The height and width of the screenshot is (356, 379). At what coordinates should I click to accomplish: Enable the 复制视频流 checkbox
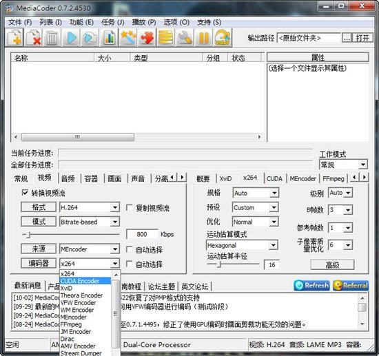pyautogui.click(x=130, y=208)
